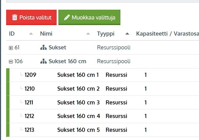
Task: Collapse row 106 with minus icon
Action: (11, 62)
